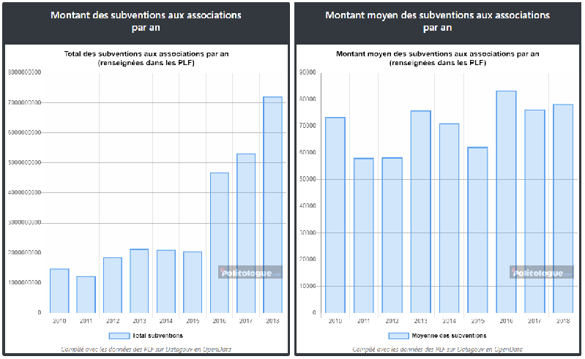Select the 2018 bar in average subventions chart
Image resolution: width=585 pixels, height=359 pixels.
click(562, 208)
